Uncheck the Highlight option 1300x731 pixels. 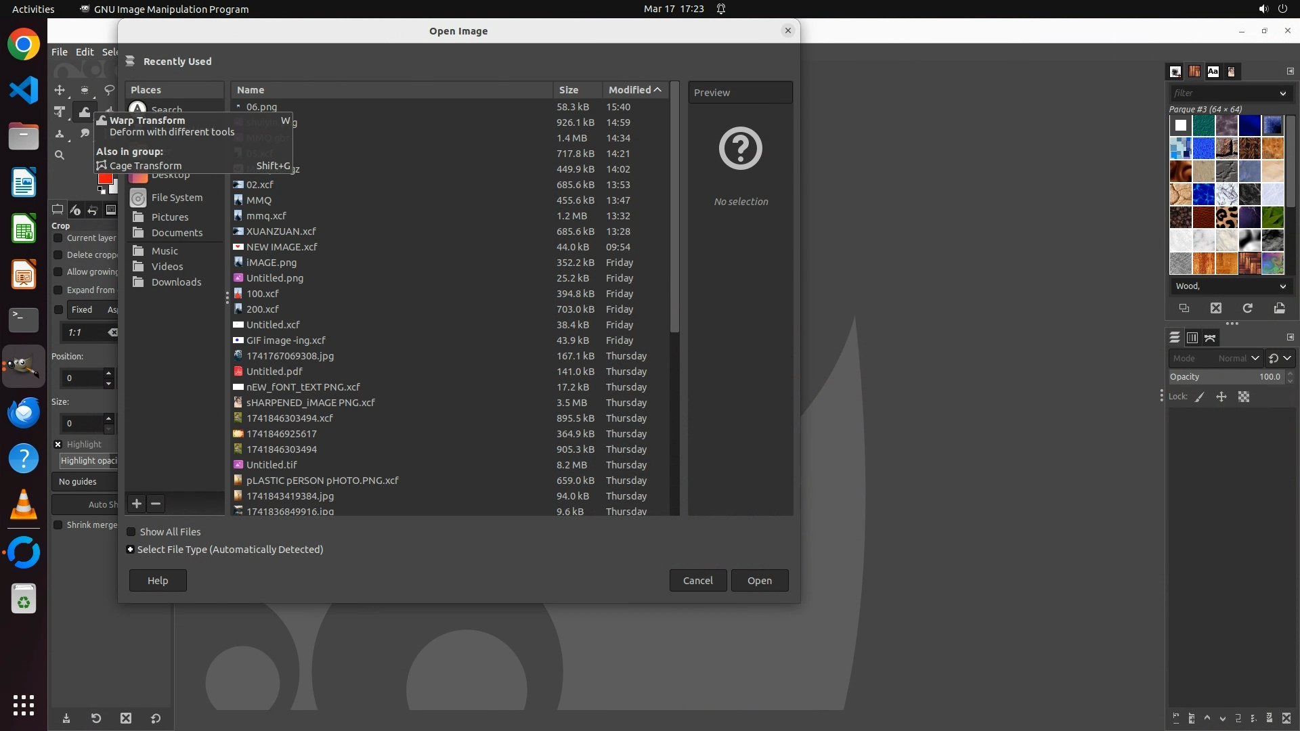[x=58, y=445]
